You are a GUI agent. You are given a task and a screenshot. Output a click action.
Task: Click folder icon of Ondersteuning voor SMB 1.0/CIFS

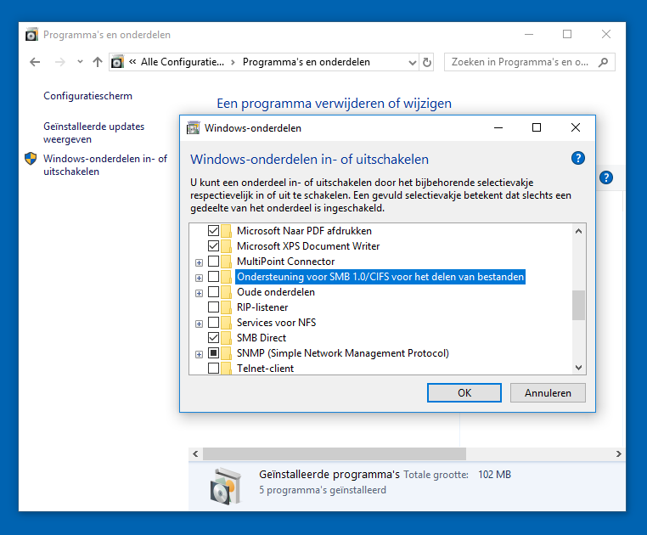(x=226, y=276)
